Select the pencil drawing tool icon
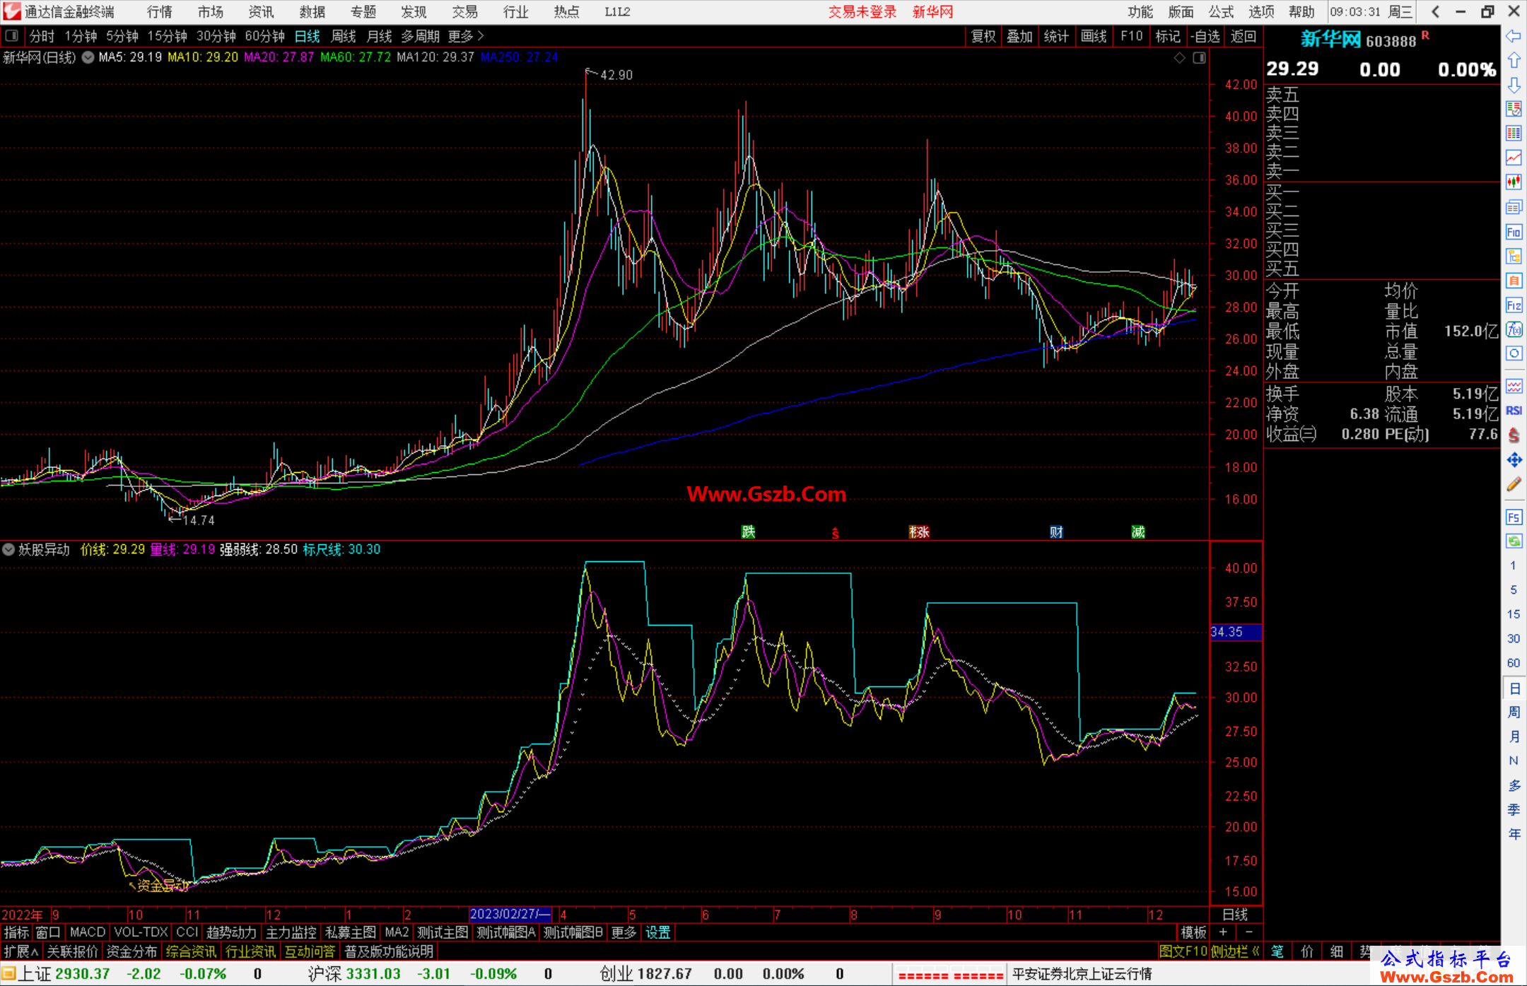 [1514, 485]
